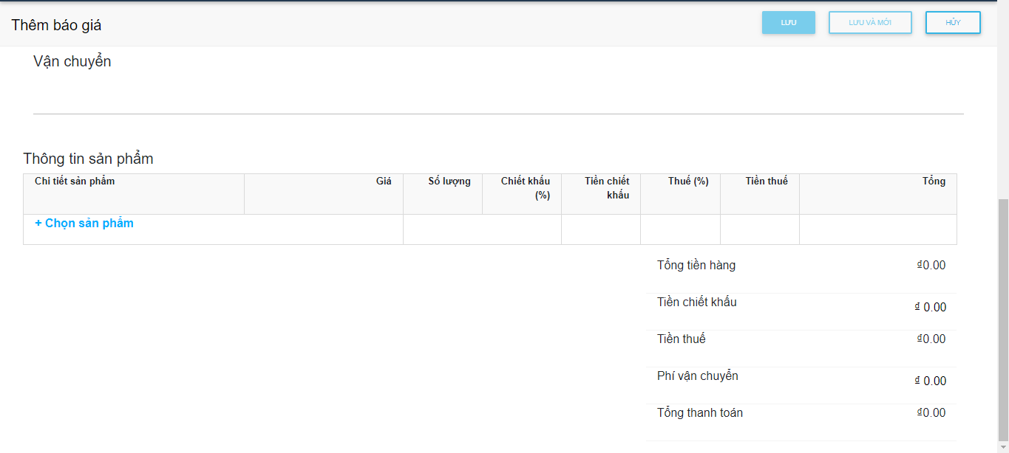Screen dimensions: 1009x453
Task: Click the Tổng column header
Action: click(933, 181)
